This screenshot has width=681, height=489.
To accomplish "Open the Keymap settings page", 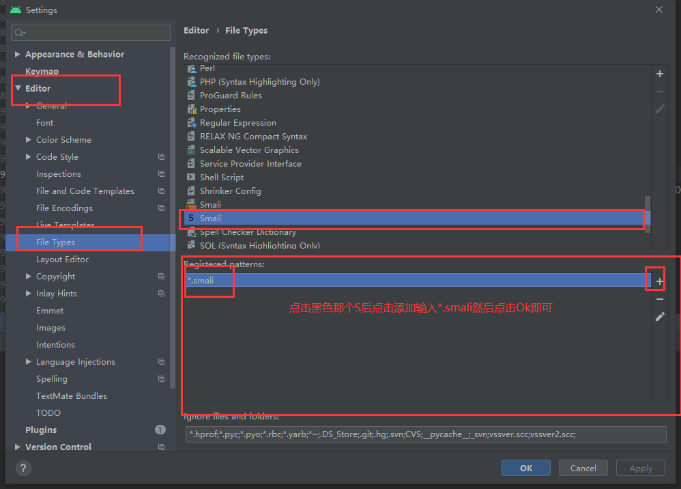I will click(x=42, y=72).
